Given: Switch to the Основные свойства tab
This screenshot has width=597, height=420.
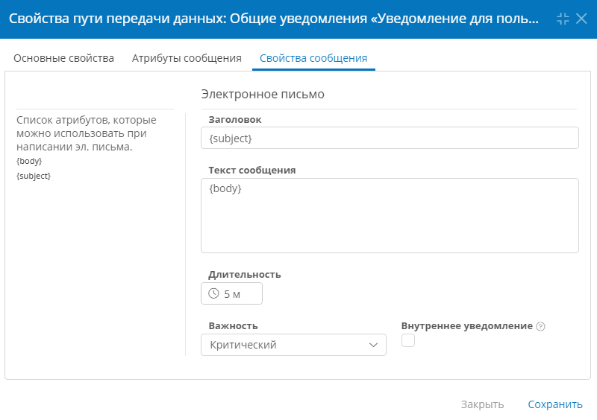Looking at the screenshot, I should pyautogui.click(x=63, y=58).
